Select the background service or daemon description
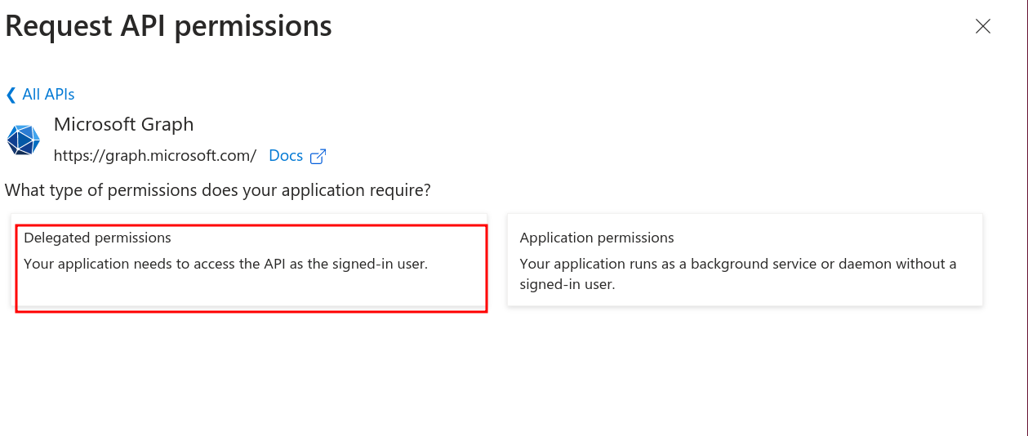Screen dimensions: 1028x436 click(738, 274)
